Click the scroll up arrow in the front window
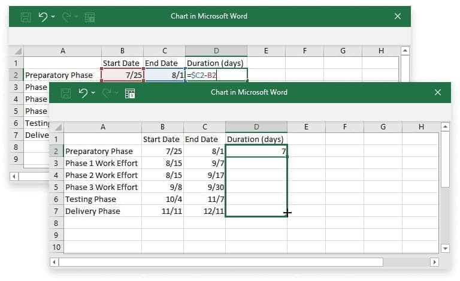The image size is (460, 281). pos(445,126)
